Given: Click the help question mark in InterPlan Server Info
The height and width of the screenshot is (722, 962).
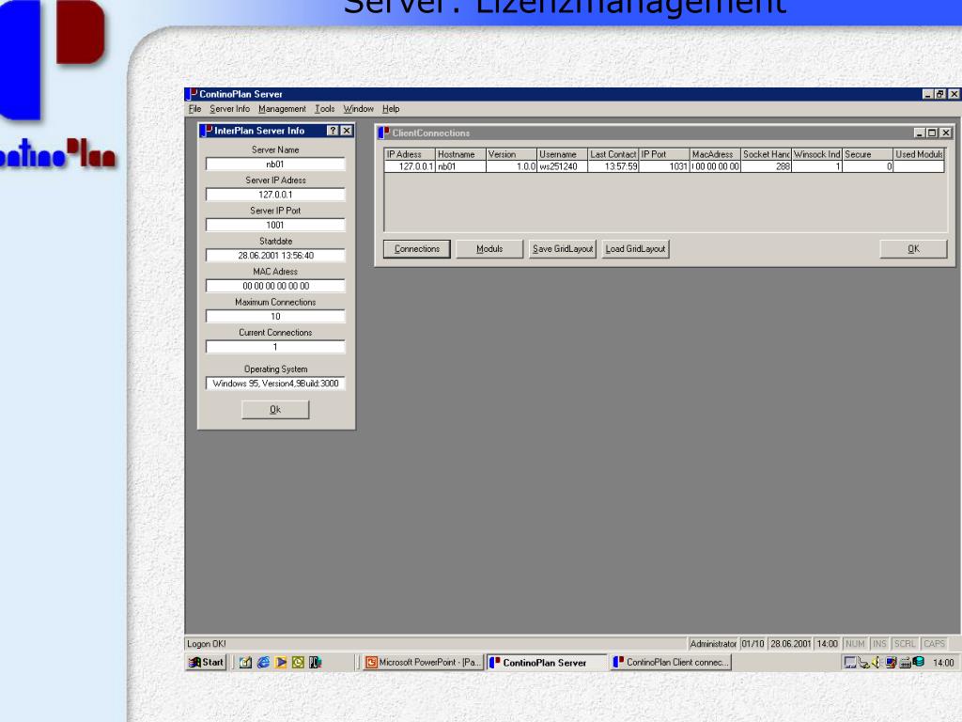Looking at the screenshot, I should [x=333, y=131].
